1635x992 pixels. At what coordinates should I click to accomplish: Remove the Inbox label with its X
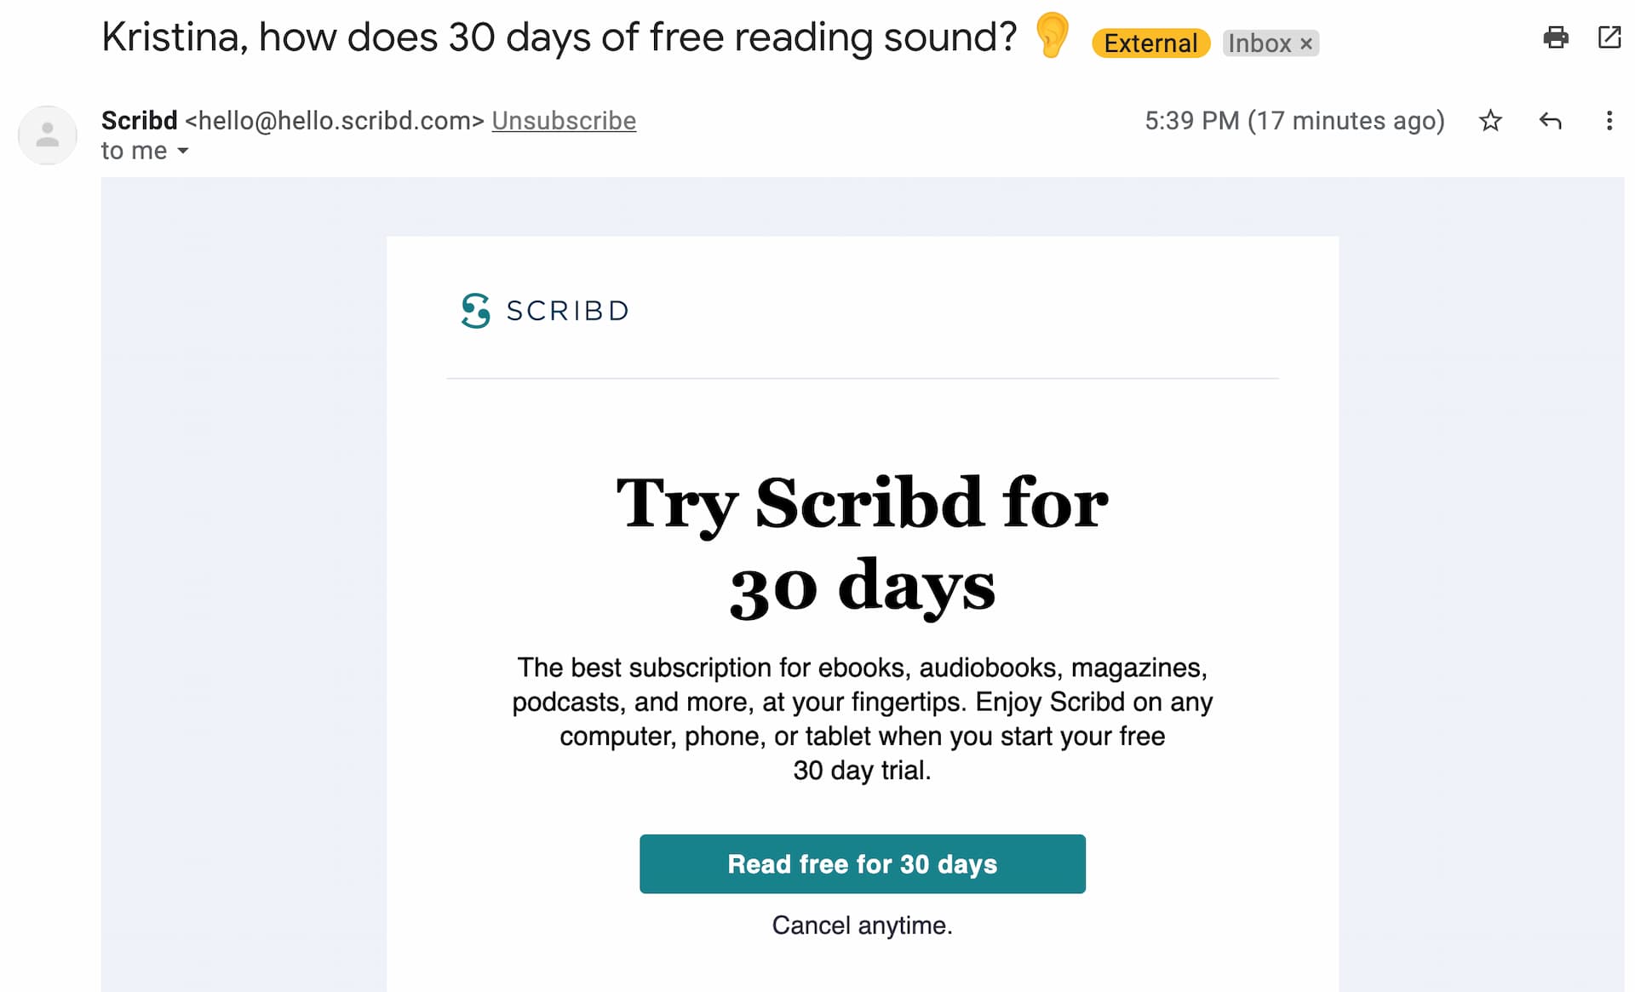tap(1306, 43)
